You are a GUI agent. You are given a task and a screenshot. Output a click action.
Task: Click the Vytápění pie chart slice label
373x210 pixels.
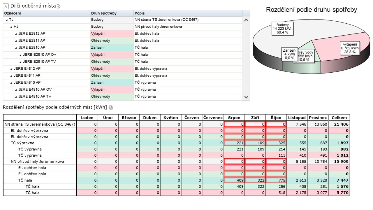(x=350, y=48)
